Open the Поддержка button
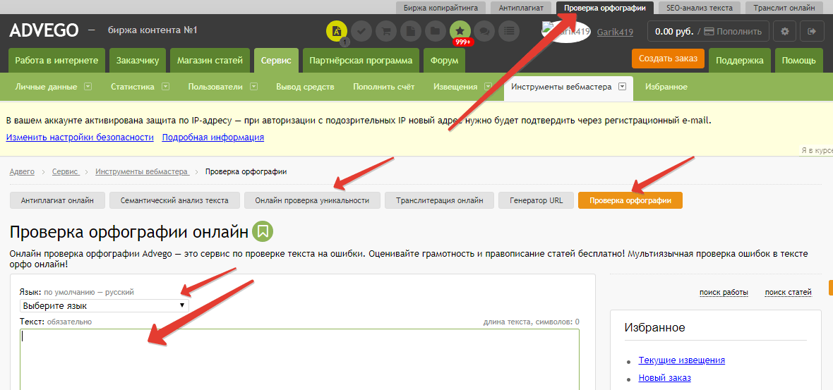Viewport: 833px width, 390px height. click(740, 61)
